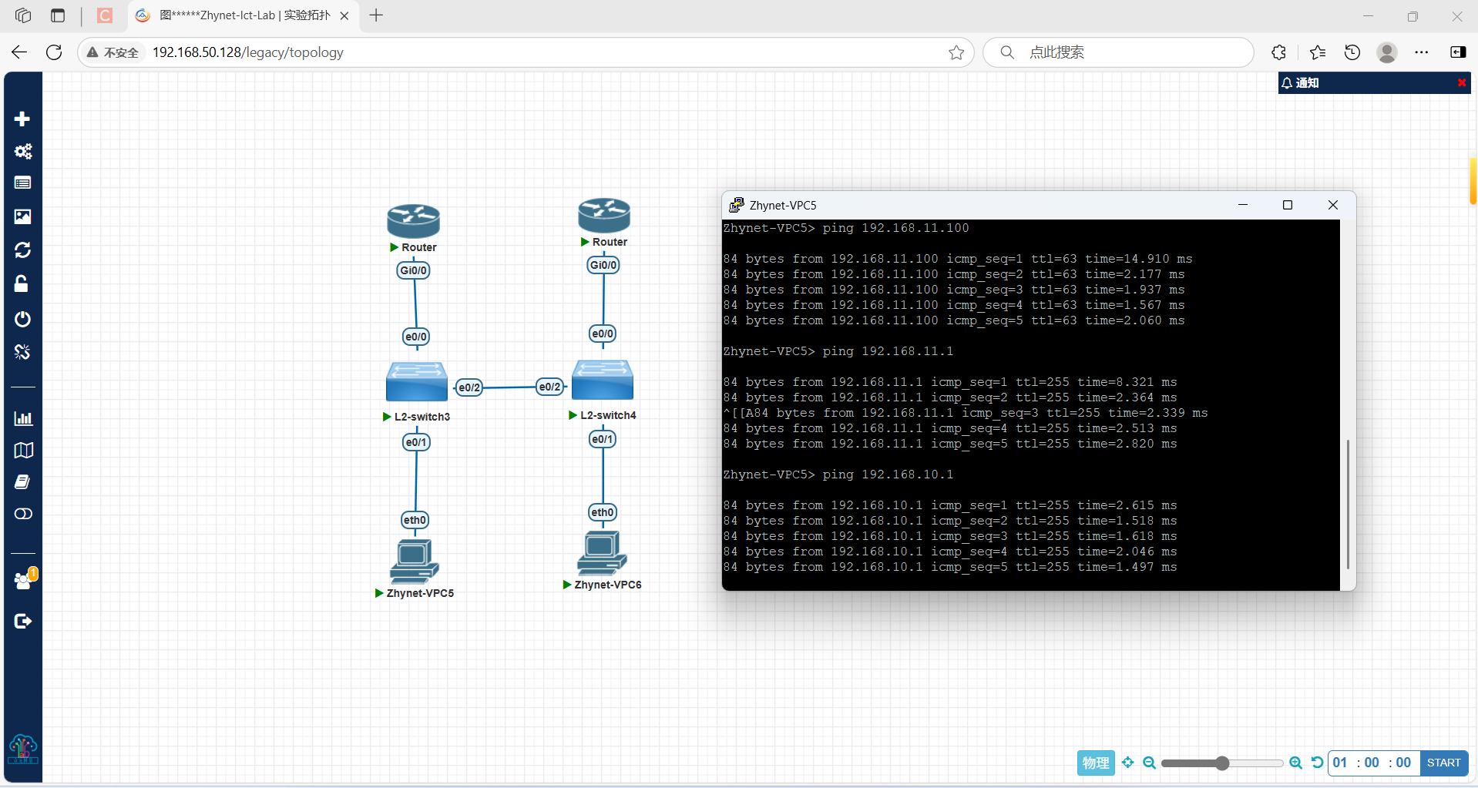This screenshot has height=788, width=1478.
Task: Click the add object plus icon in sidebar
Action: [22, 119]
